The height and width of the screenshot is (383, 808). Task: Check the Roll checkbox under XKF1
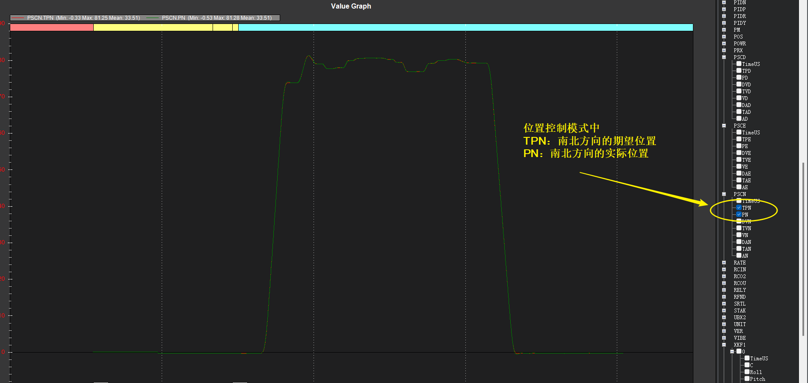[747, 372]
